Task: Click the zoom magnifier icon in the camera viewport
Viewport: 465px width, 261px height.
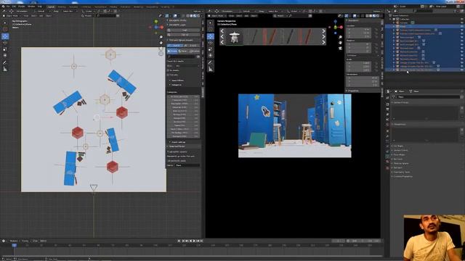Action: click(x=340, y=37)
